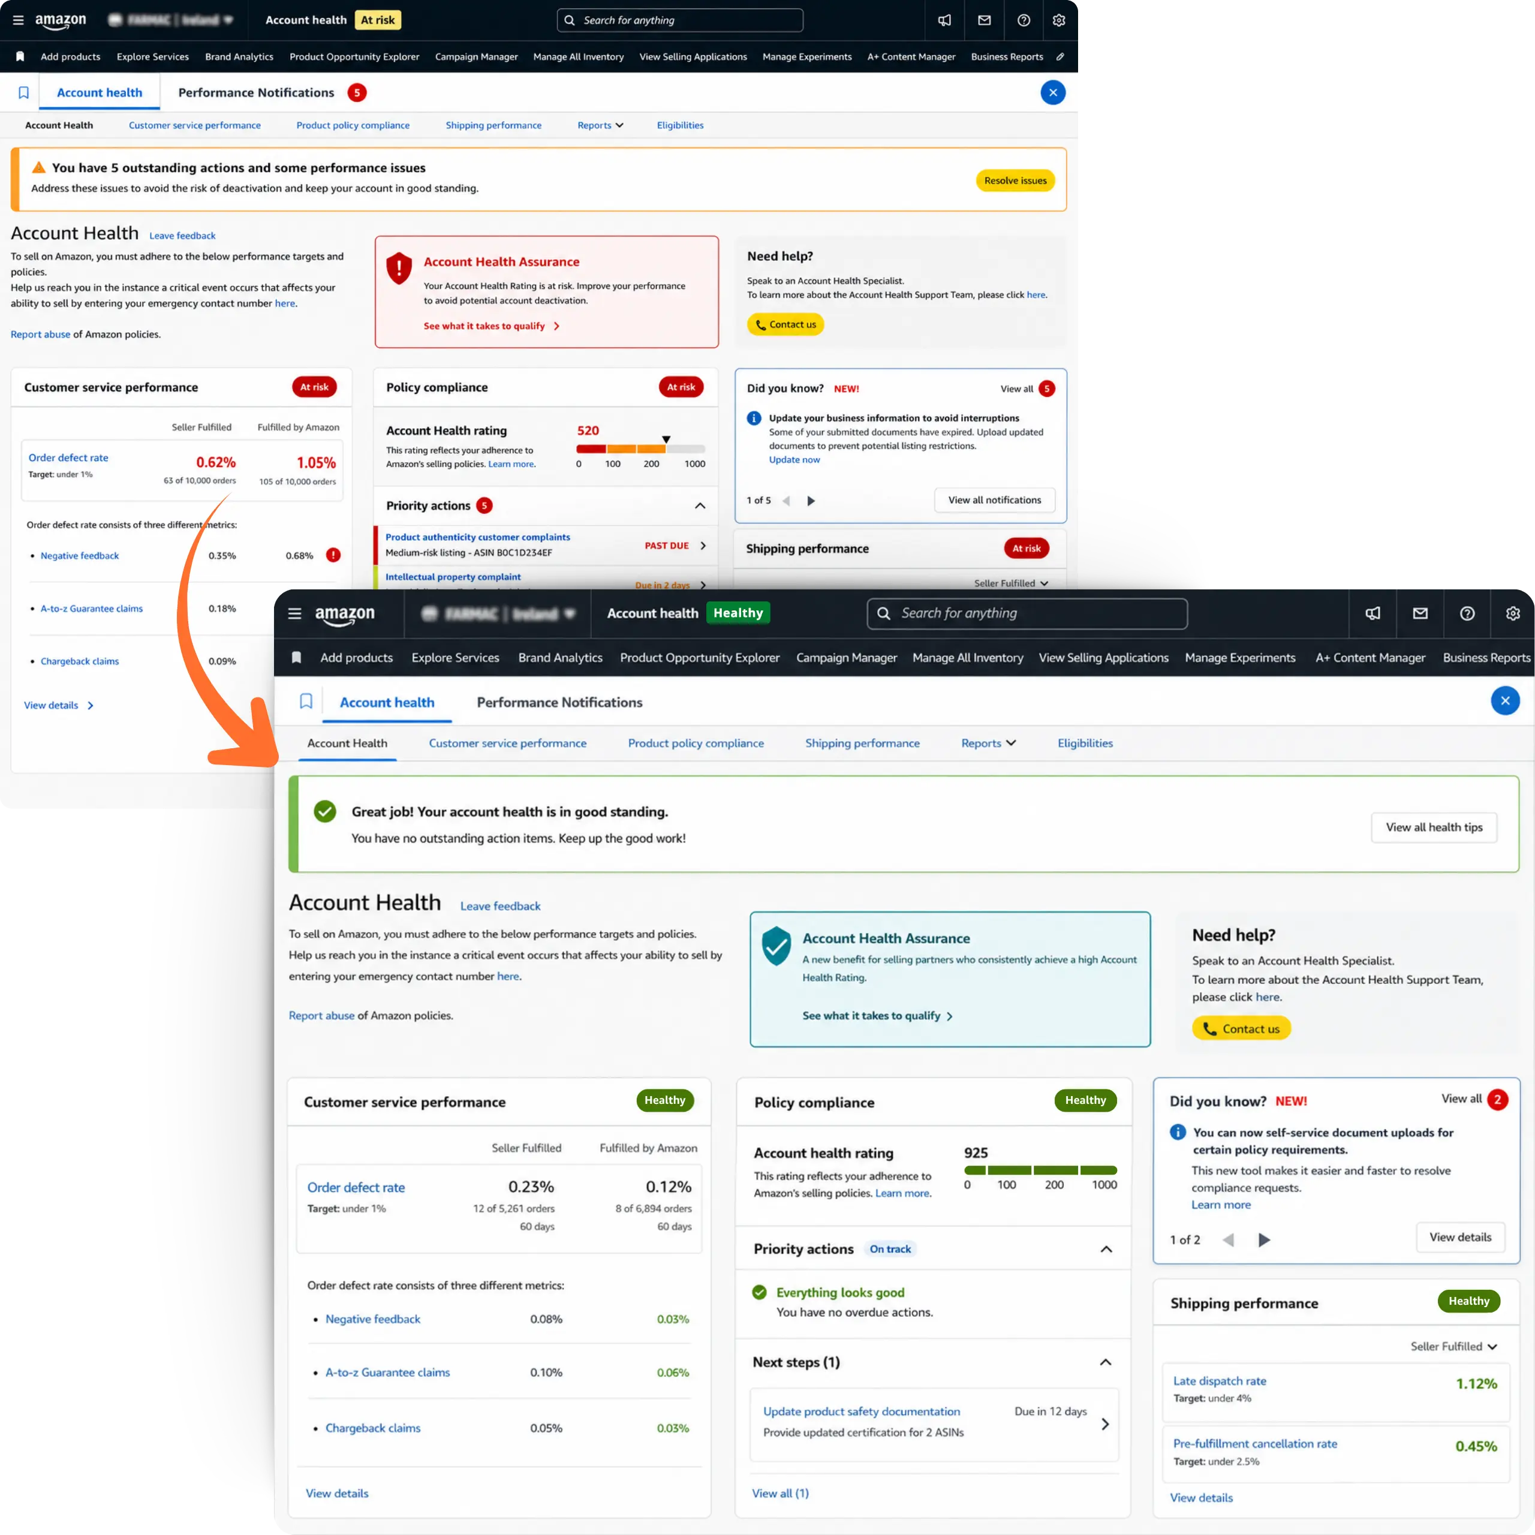Image resolution: width=1535 pixels, height=1535 pixels.
Task: Open Product authenticity customer complaints PAST DUE row
Action: click(546, 545)
